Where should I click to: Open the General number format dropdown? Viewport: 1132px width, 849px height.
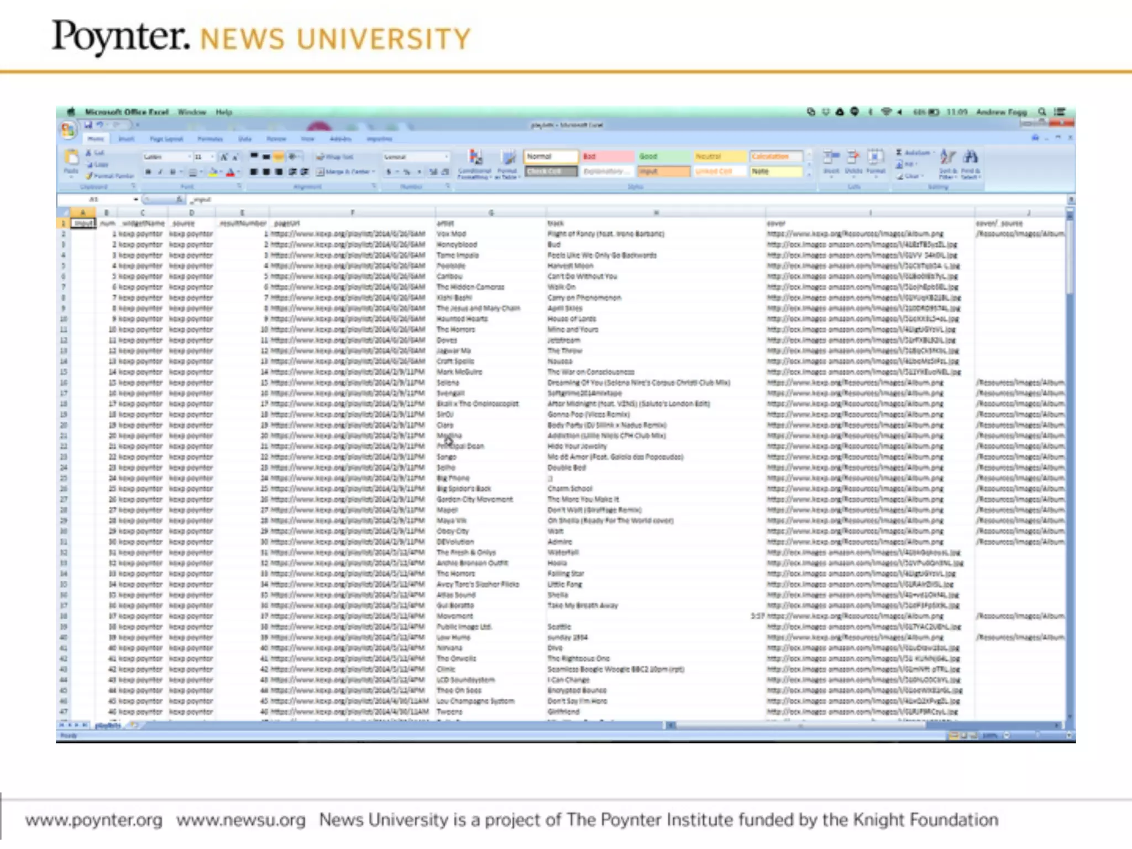(446, 157)
